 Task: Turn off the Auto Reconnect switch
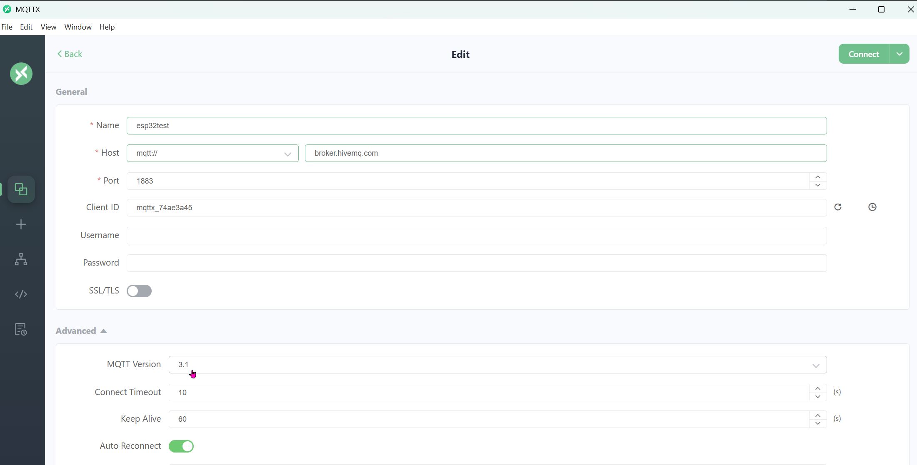tap(181, 446)
